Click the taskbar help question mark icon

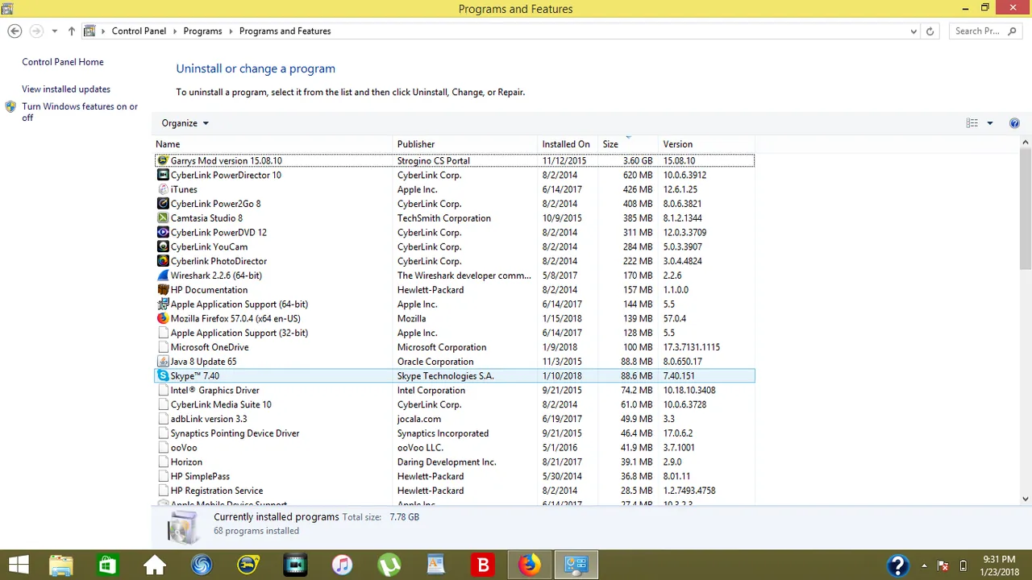pyautogui.click(x=898, y=565)
